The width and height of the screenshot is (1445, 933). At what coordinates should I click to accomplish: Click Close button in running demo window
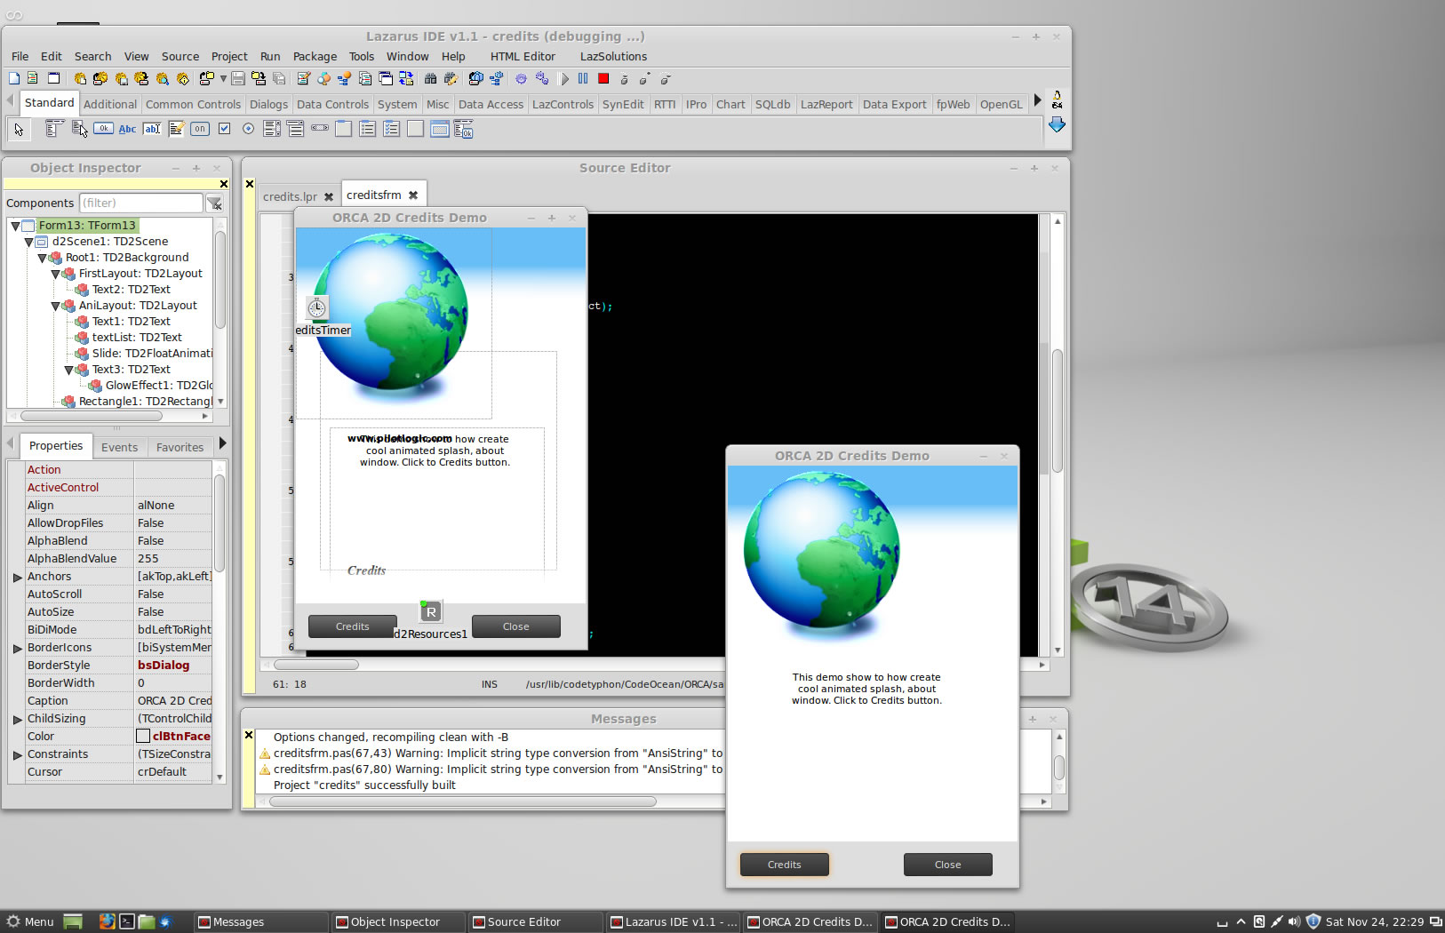pos(947,865)
